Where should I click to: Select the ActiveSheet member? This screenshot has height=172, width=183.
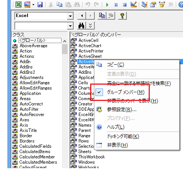tap(90, 56)
